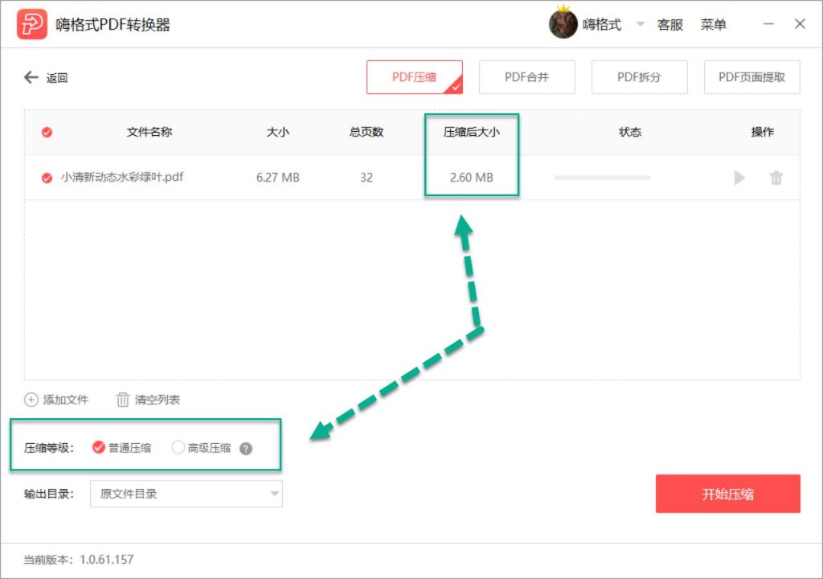
Task: Click the 总页数 column header
Action: point(366,132)
